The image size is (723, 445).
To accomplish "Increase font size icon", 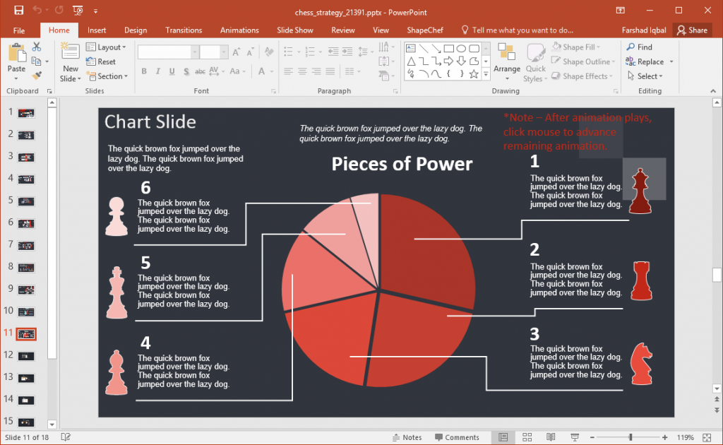I will click(236, 52).
